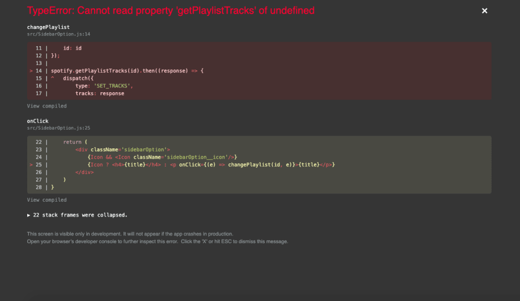Click code line 11 'id: id'
The height and width of the screenshot is (301, 520).
coord(72,48)
